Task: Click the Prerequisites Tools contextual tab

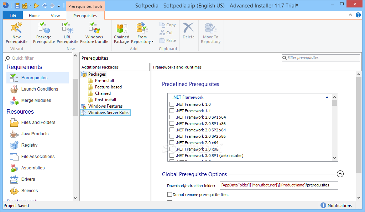Action: pos(85,6)
